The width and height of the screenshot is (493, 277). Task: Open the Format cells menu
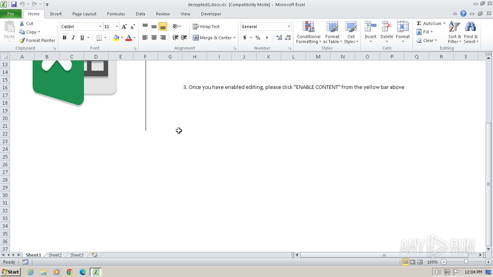(403, 33)
